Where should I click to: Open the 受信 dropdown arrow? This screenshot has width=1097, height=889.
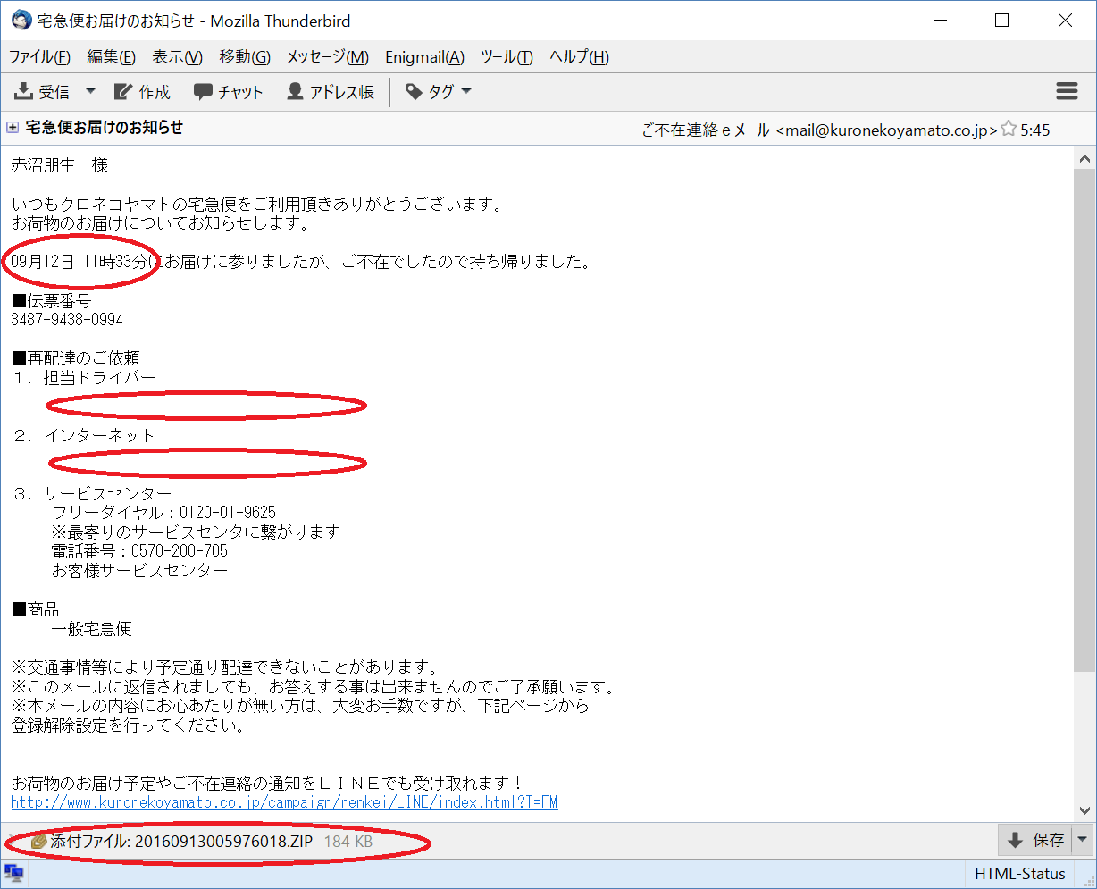click(x=90, y=92)
